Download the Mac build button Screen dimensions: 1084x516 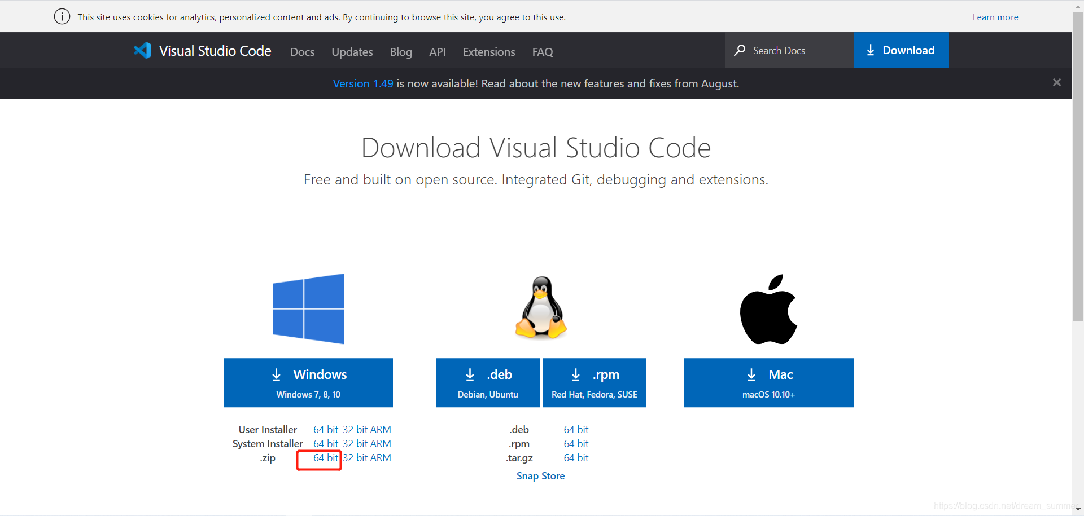tap(769, 382)
